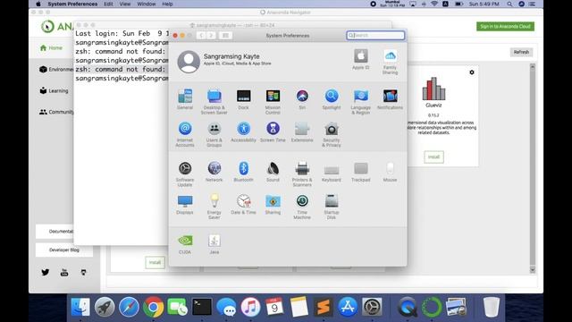Image resolution: width=572 pixels, height=322 pixels.
Task: Open the CUDA preference pane
Action: point(185,244)
